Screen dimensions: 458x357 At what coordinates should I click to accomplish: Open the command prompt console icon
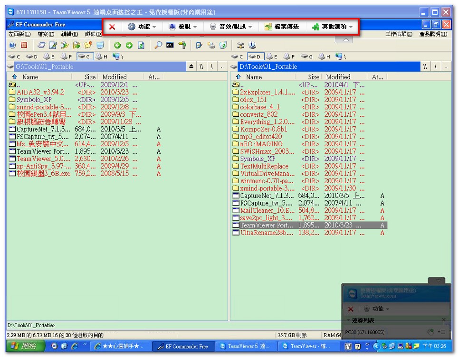170,45
